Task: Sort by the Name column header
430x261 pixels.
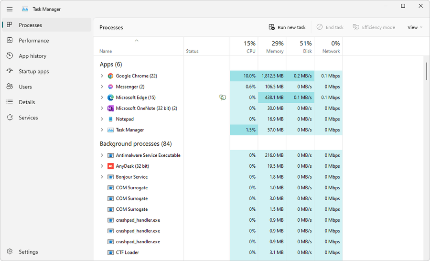Action: tap(139, 46)
